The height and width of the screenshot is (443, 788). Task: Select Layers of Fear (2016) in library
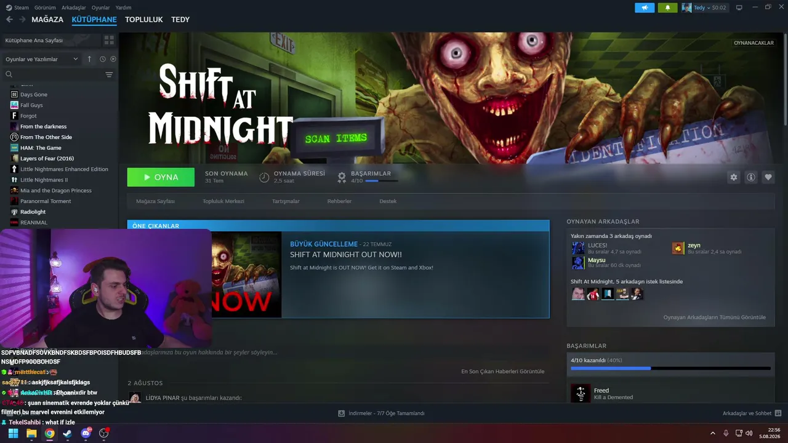pyautogui.click(x=47, y=159)
